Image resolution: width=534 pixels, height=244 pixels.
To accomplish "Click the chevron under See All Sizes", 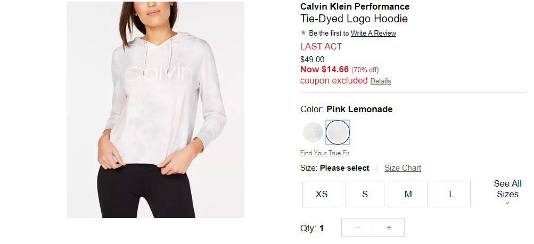I will click(507, 203).
